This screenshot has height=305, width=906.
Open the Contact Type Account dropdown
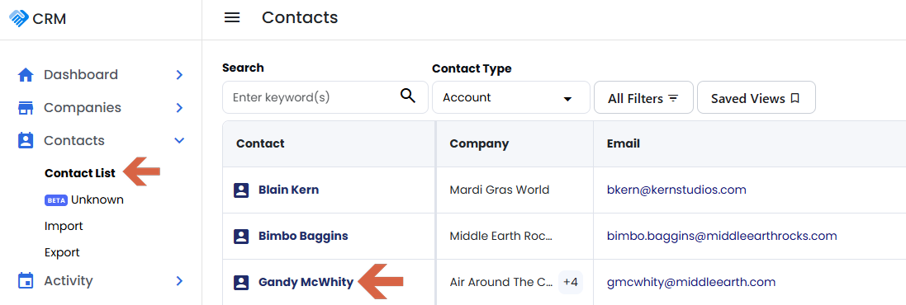pos(510,97)
